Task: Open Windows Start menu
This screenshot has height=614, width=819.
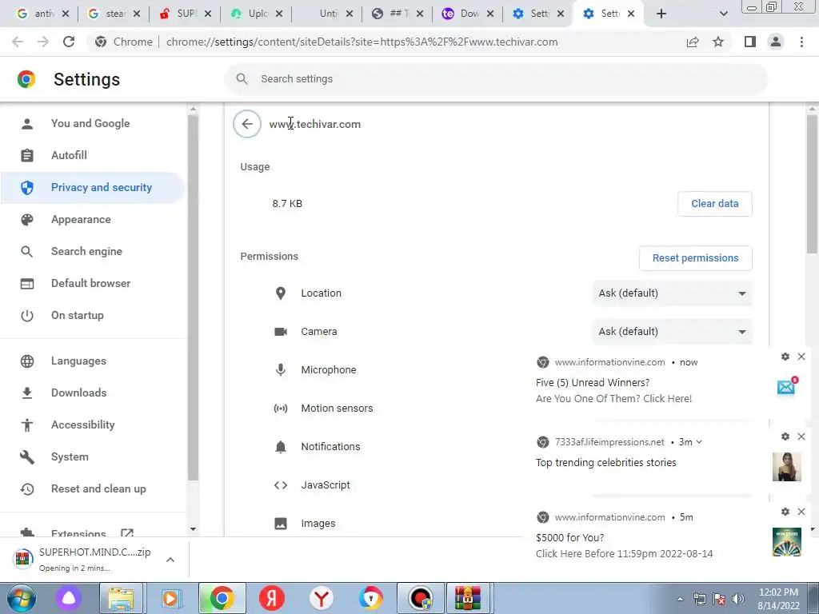Action: (22, 598)
